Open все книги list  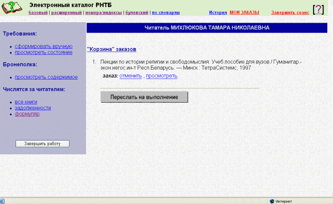26,102
